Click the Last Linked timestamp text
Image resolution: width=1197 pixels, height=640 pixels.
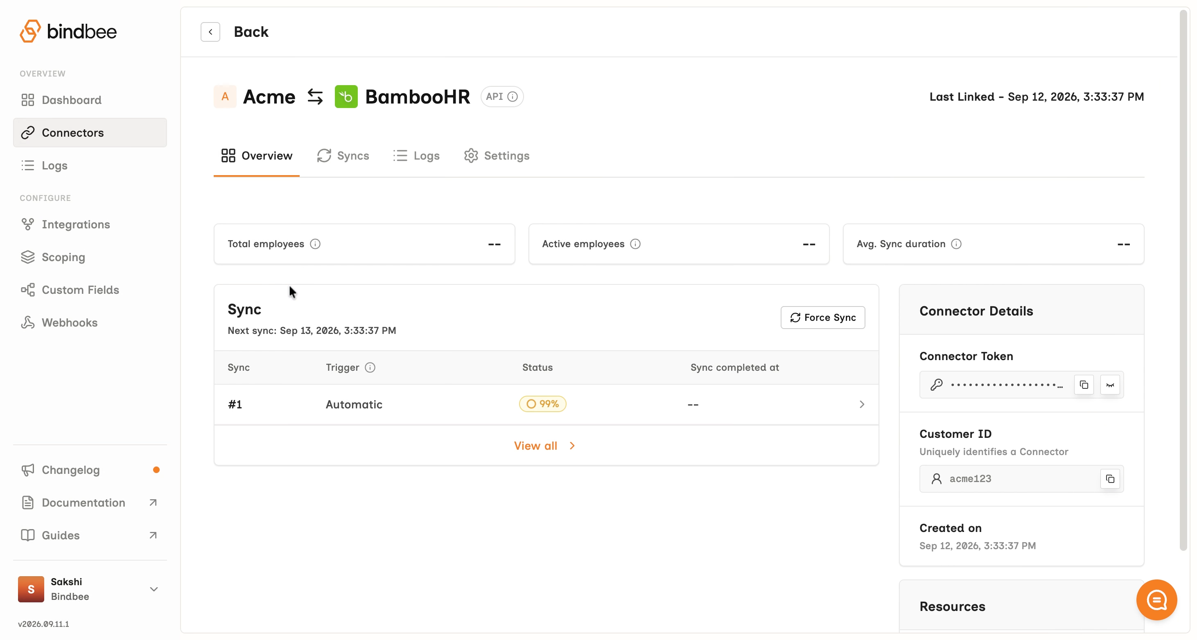1037,97
